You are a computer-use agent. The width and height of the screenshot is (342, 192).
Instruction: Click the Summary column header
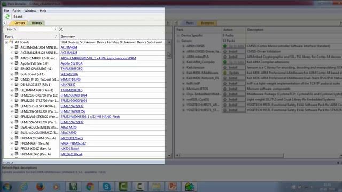112,36
